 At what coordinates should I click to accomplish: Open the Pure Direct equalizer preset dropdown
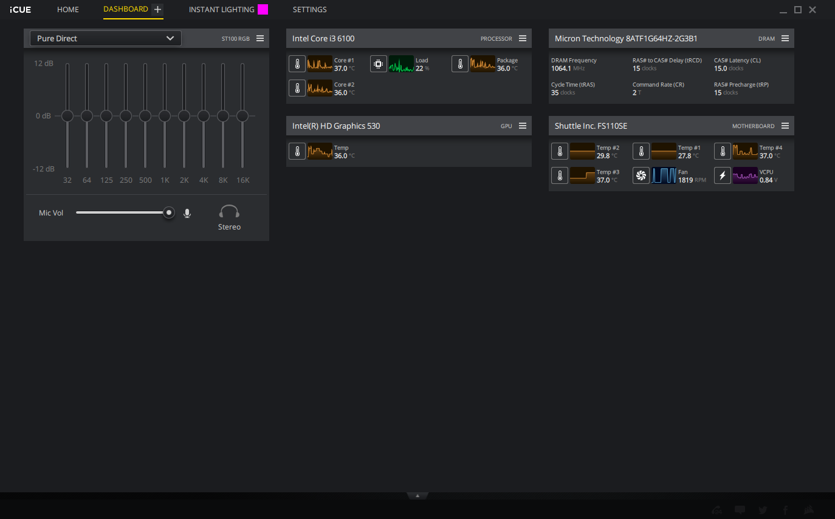pos(106,38)
